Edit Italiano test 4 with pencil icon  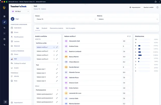(x=57, y=81)
